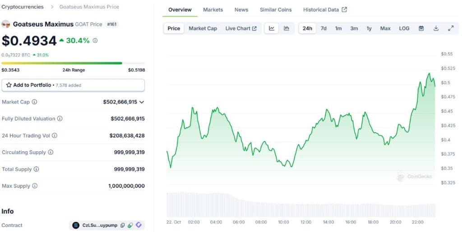
Task: Click the $0.5198 24h high value
Action: click(136, 70)
